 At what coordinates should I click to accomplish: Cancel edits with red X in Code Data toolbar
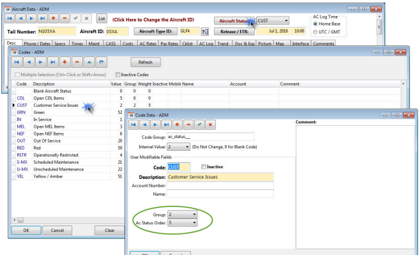click(x=210, y=125)
